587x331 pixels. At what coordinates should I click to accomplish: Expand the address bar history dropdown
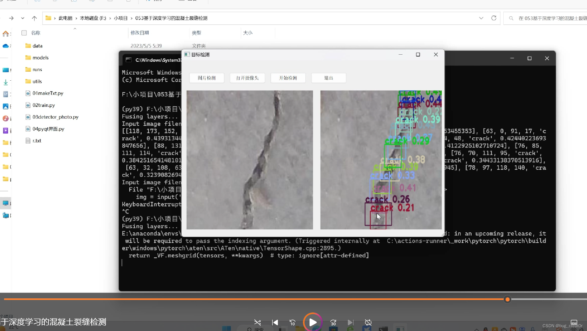tap(481, 18)
